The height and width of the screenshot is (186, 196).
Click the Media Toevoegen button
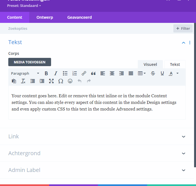[x=30, y=62]
